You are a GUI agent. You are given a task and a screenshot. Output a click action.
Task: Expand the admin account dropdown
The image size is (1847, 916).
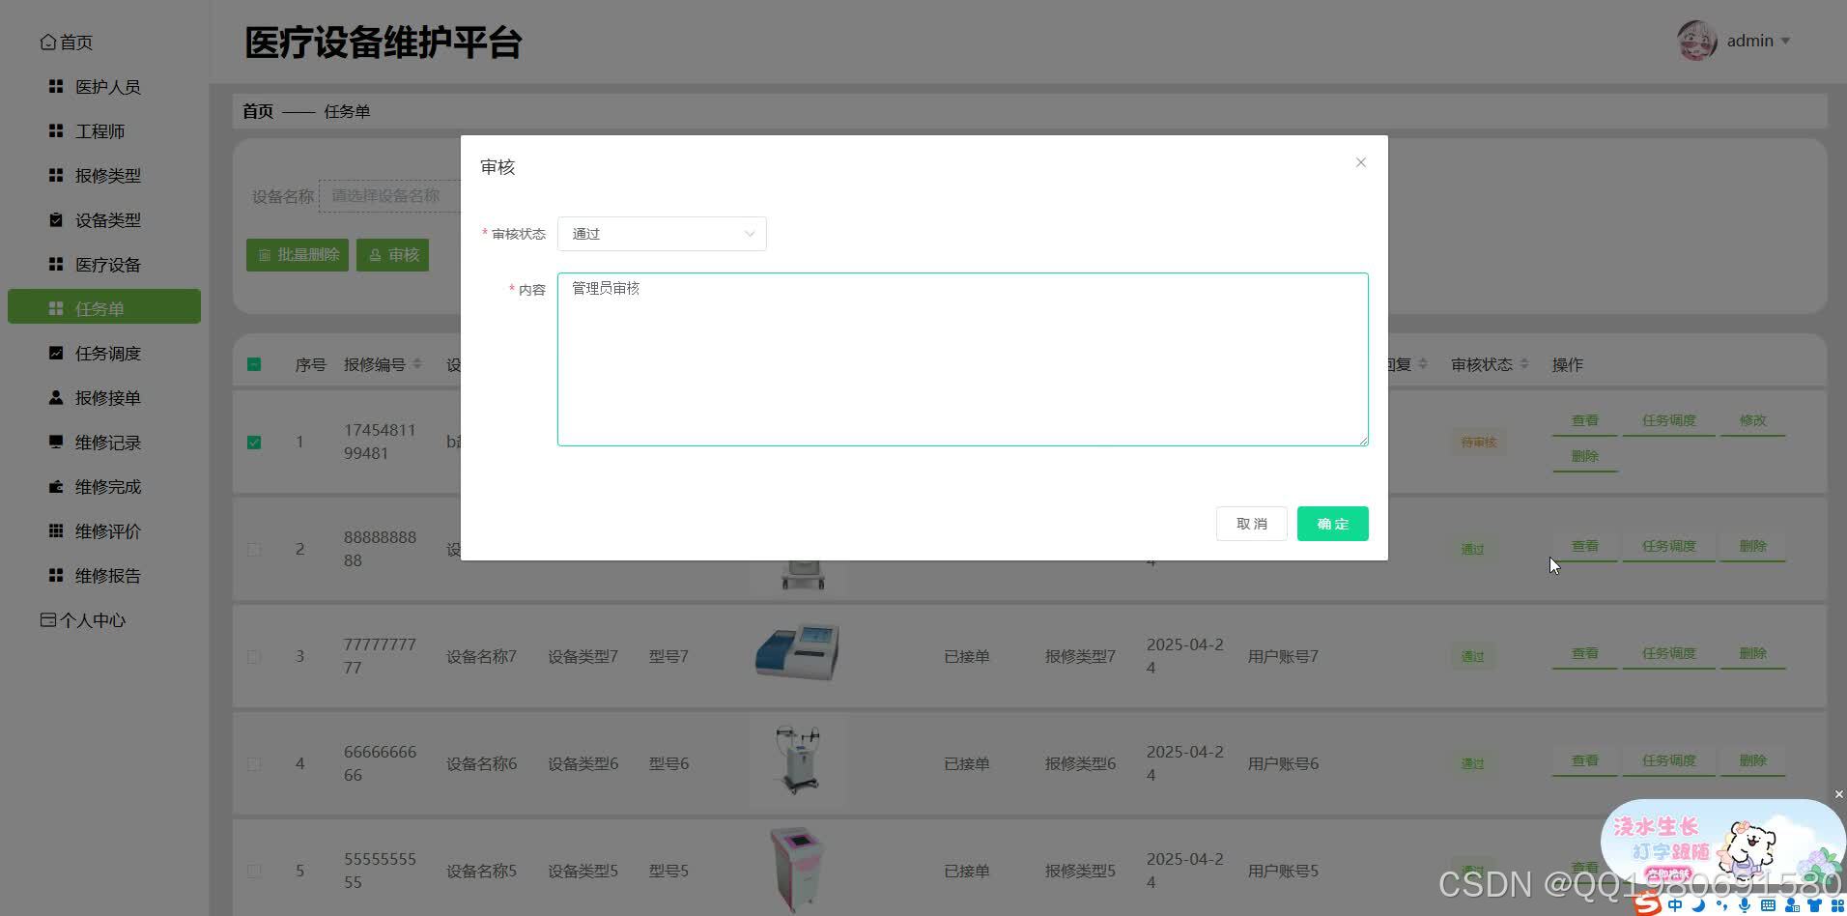coord(1756,40)
